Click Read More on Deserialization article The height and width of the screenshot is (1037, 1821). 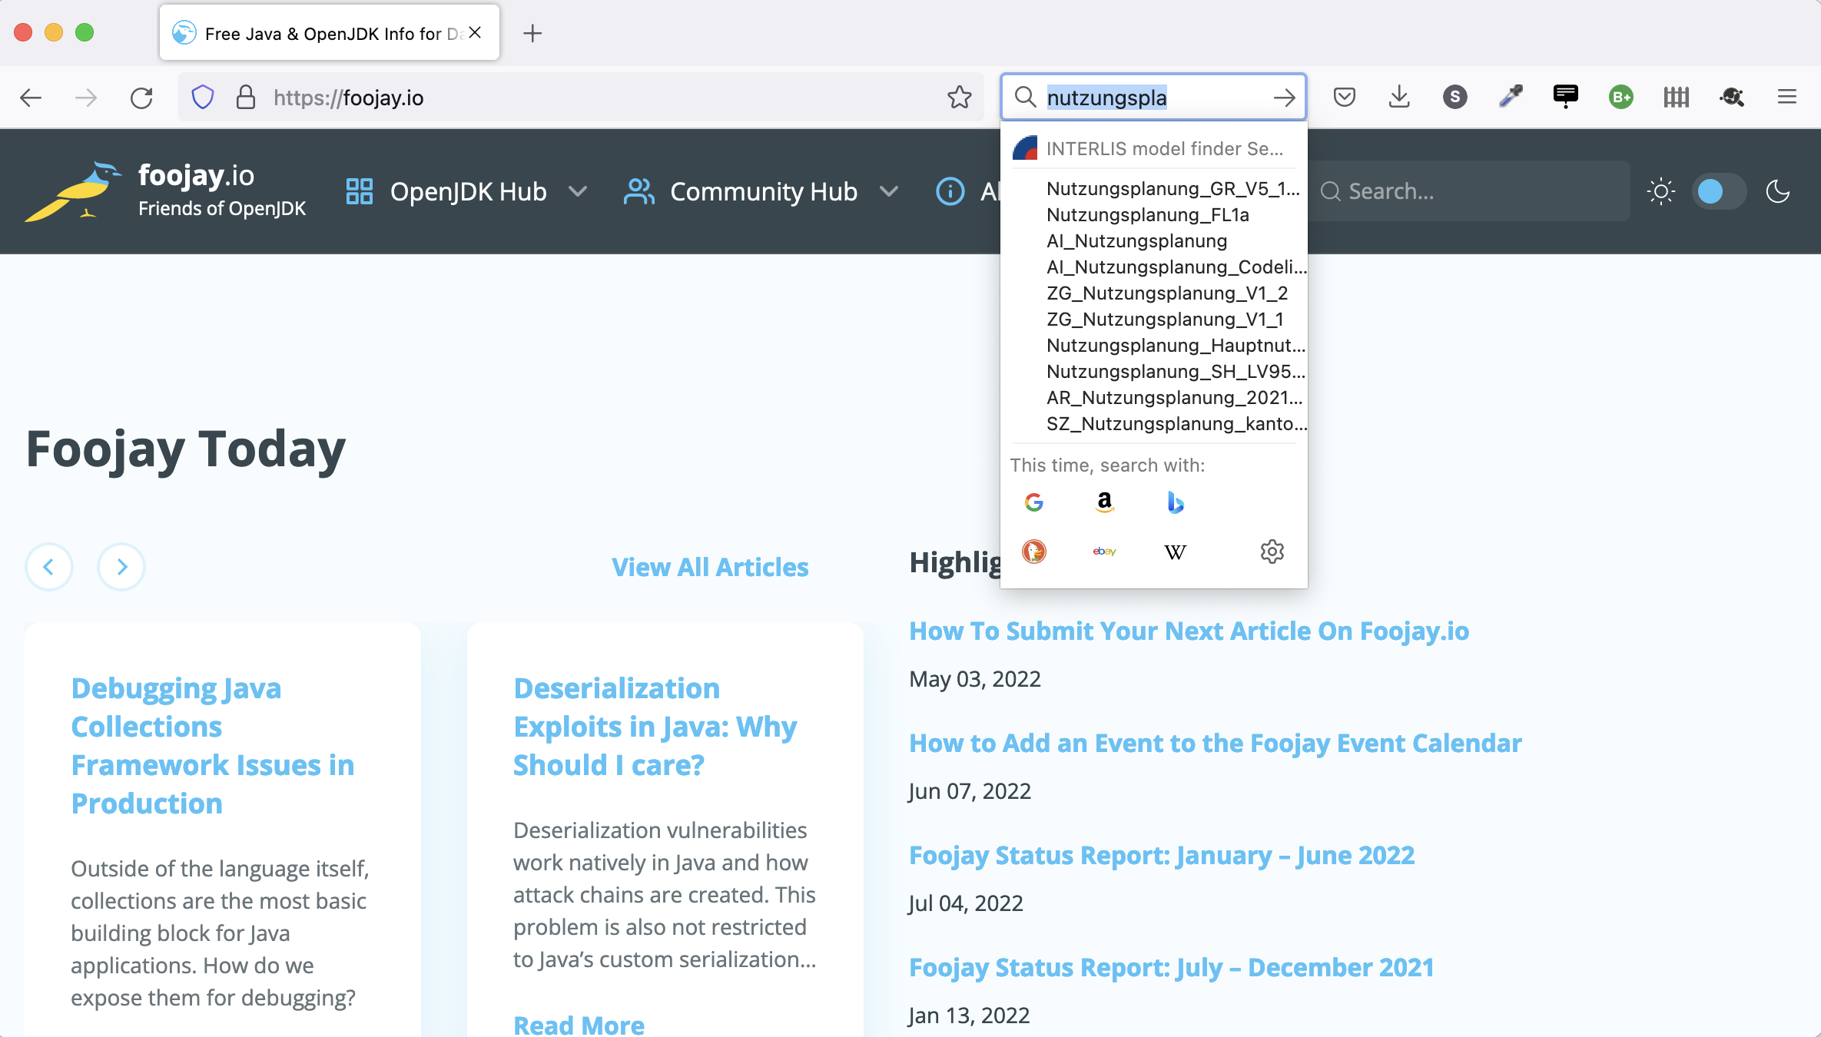click(579, 1024)
